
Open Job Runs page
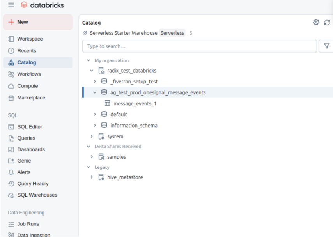point(28,224)
